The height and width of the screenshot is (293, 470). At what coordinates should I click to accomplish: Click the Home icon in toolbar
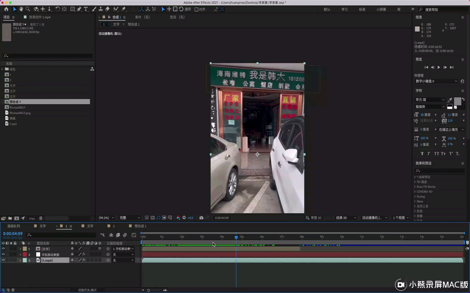6,9
